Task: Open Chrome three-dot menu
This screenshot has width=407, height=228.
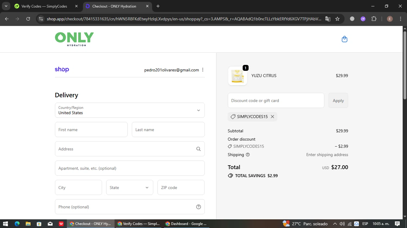Action: pyautogui.click(x=400, y=19)
